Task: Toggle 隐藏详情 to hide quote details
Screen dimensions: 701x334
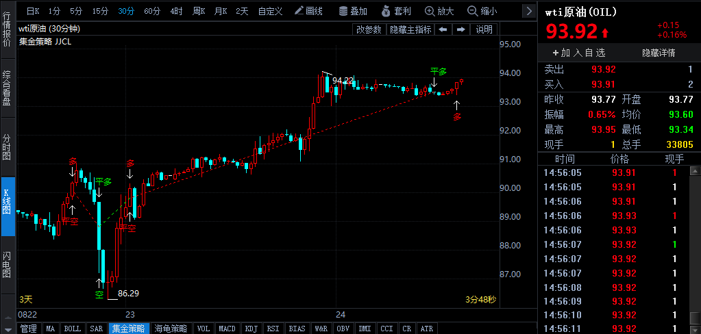Action: (658, 53)
